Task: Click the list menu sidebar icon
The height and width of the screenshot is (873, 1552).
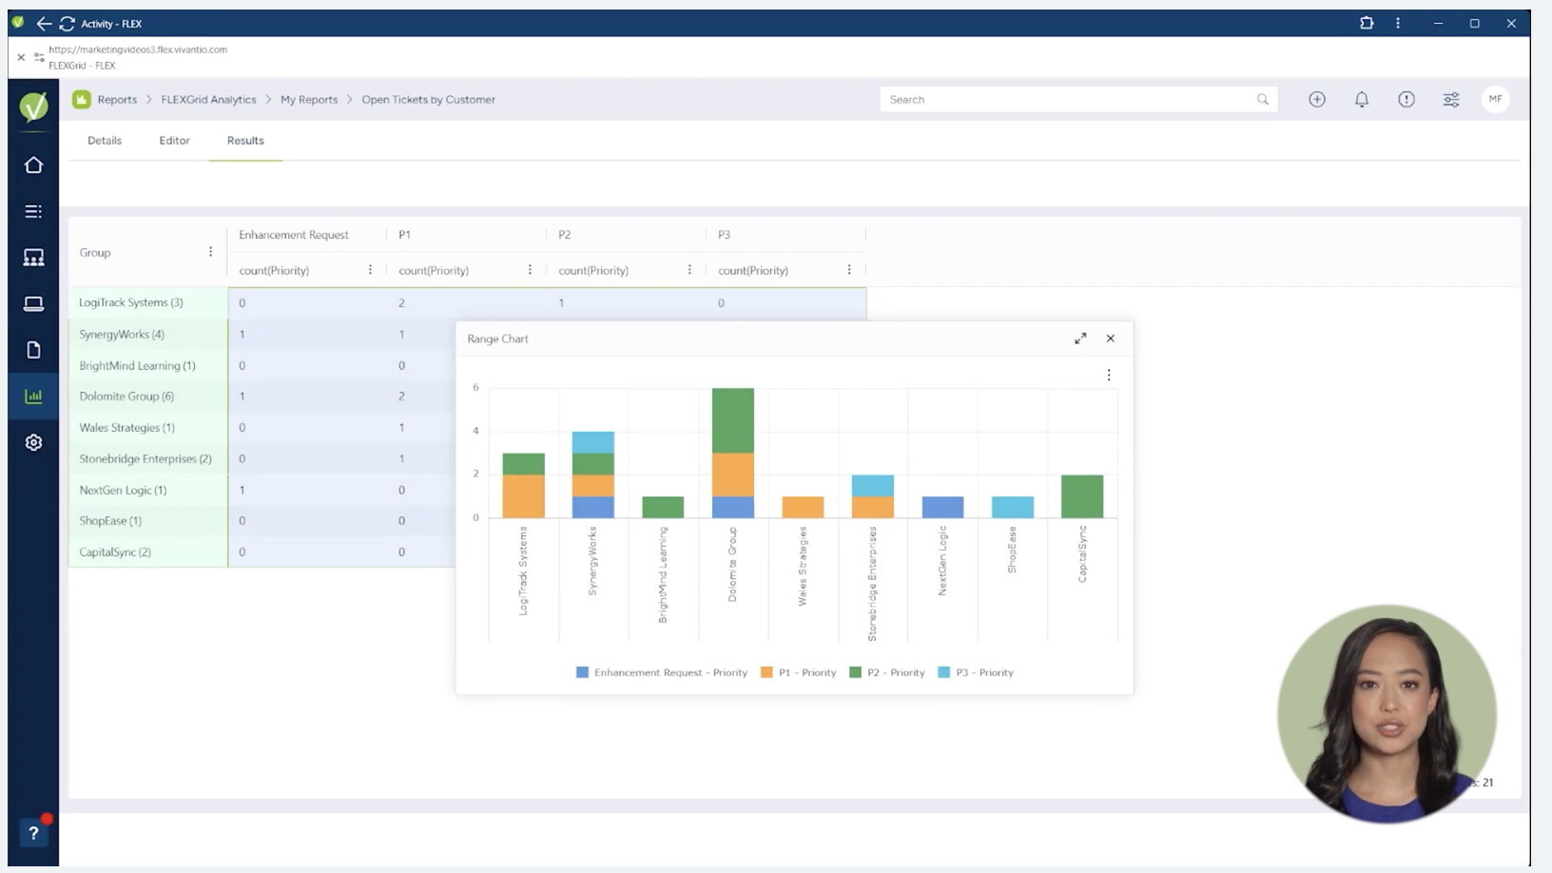Action: (33, 211)
